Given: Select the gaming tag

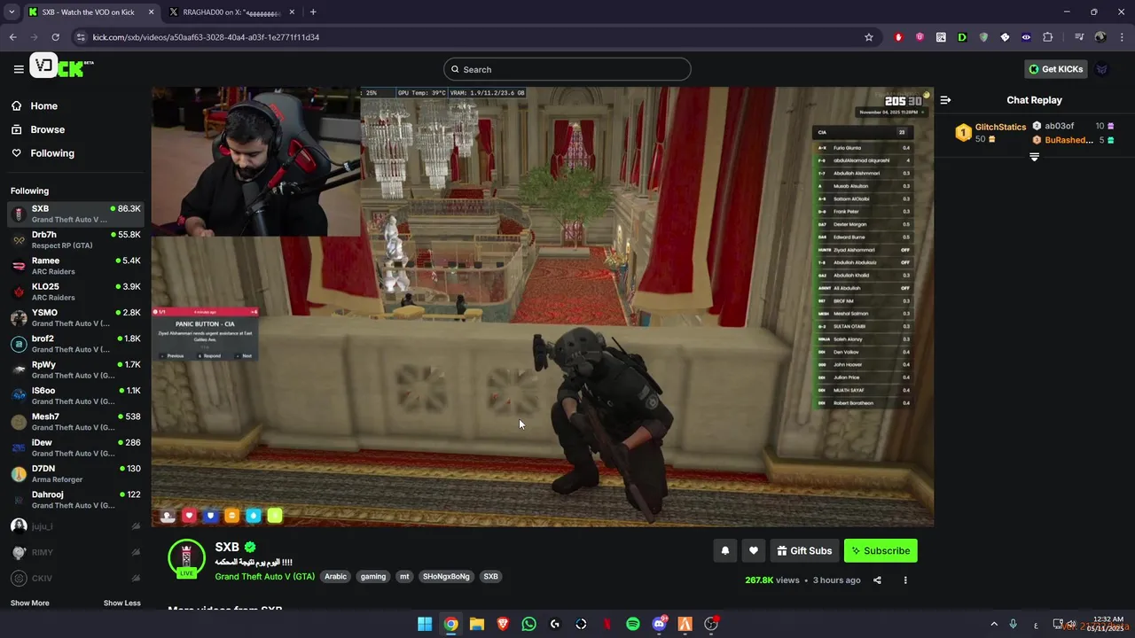Looking at the screenshot, I should (x=373, y=576).
